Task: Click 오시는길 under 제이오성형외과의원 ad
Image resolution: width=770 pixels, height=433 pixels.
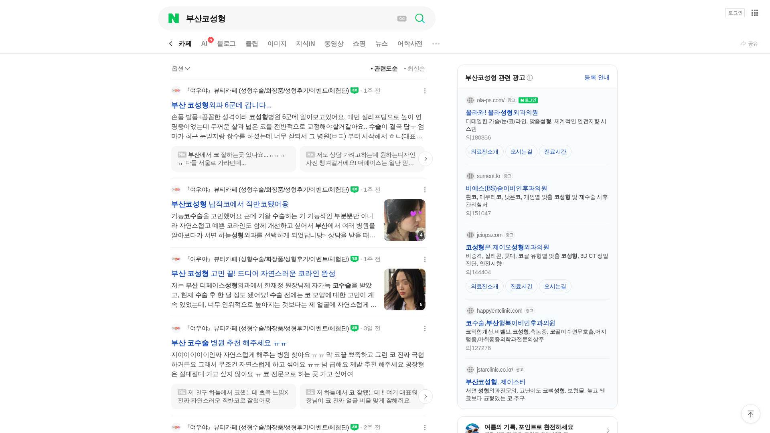Action: coord(555,286)
